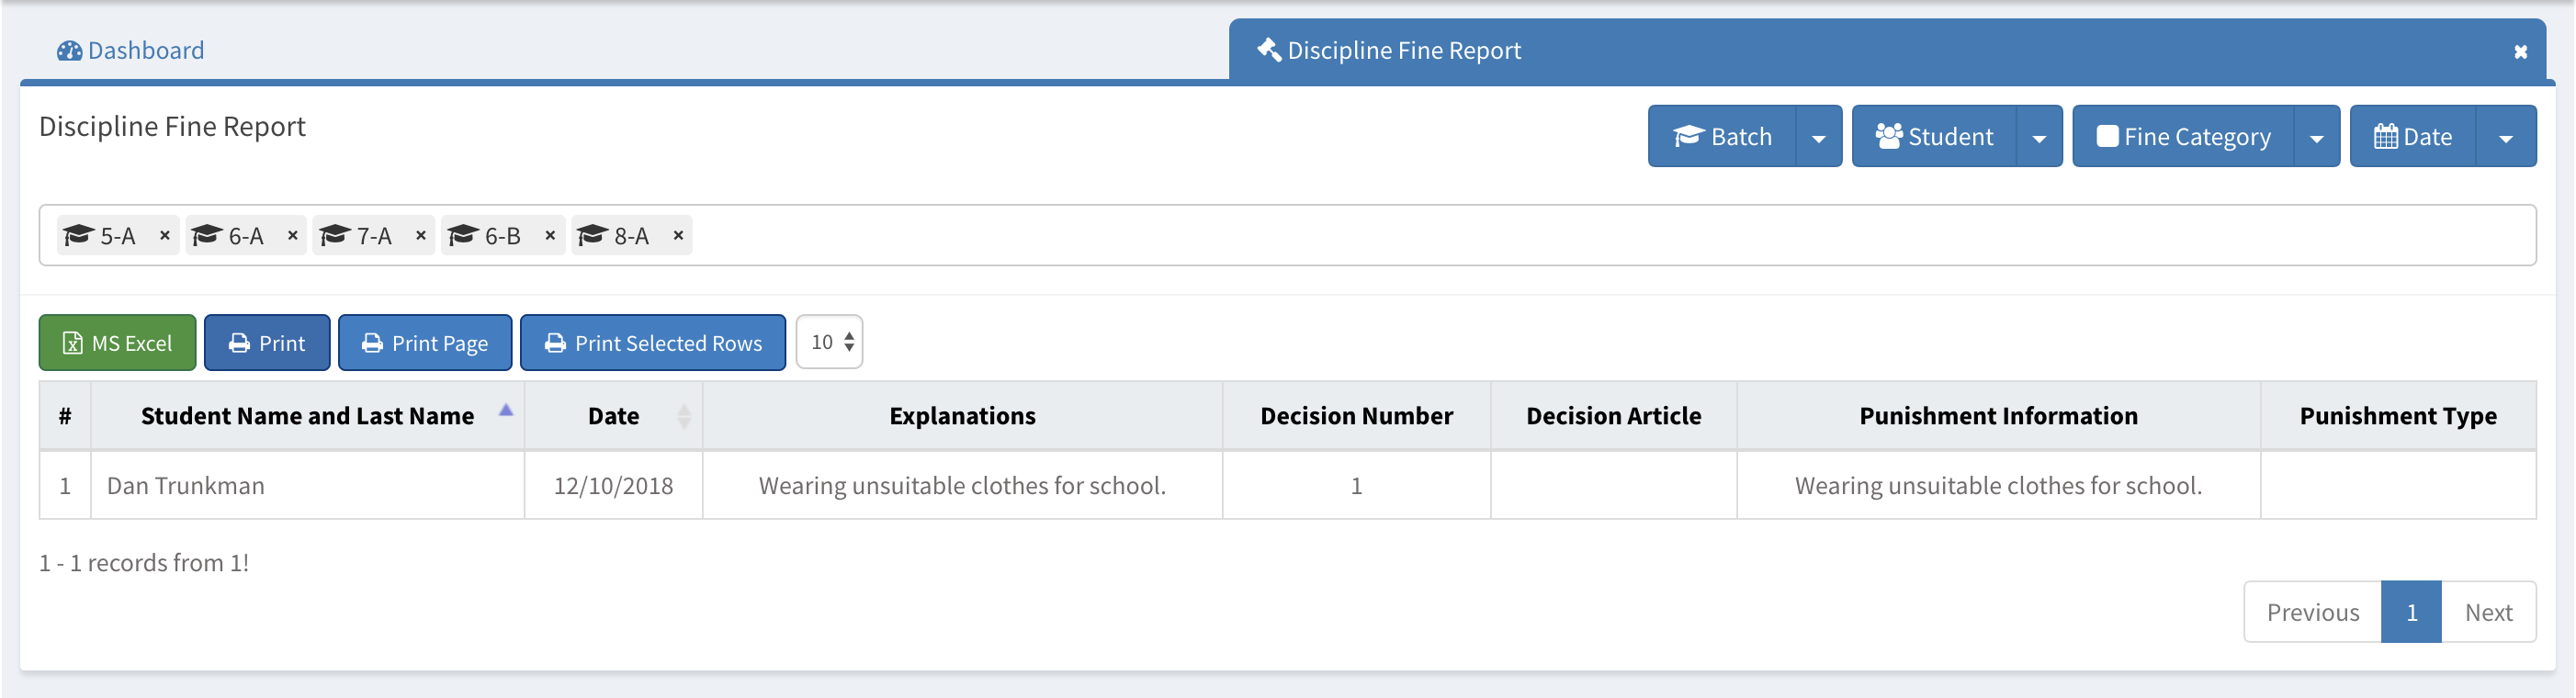The height and width of the screenshot is (698, 2576).
Task: Open the rows-per-page selector showing 10
Action: (830, 342)
